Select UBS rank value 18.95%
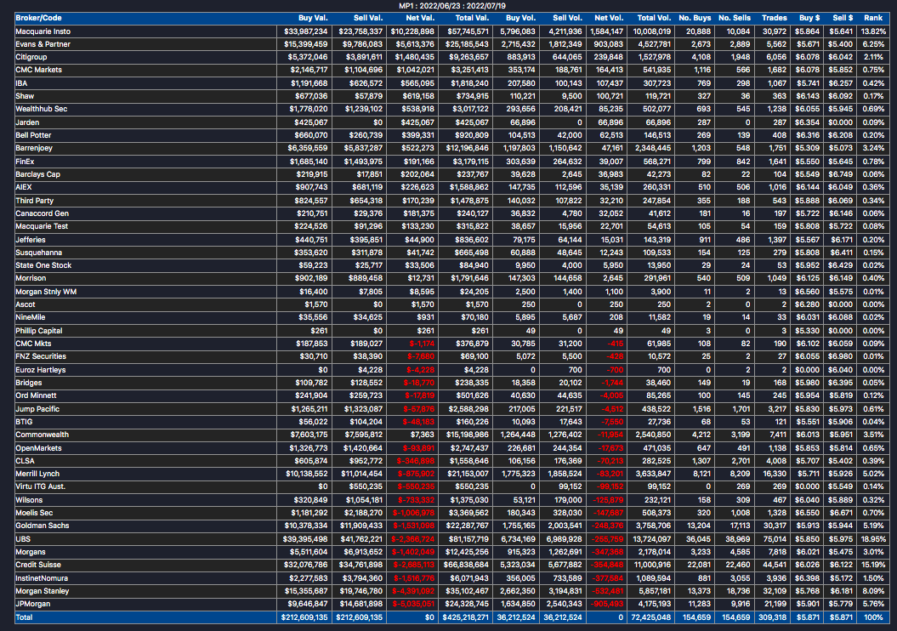897x631 pixels. [873, 539]
